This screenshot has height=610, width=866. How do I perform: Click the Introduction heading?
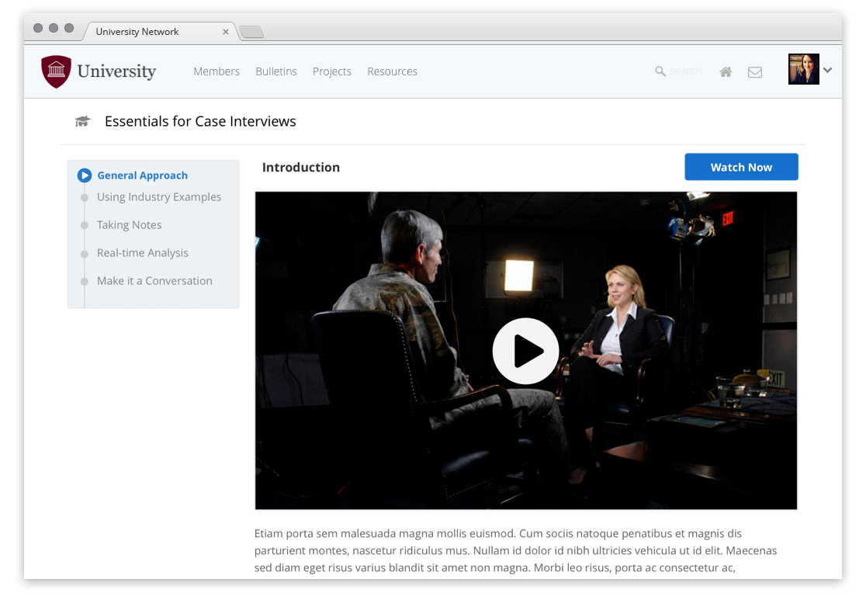click(x=301, y=168)
